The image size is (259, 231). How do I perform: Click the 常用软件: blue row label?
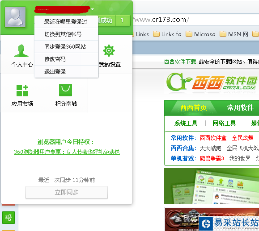tap(183, 138)
